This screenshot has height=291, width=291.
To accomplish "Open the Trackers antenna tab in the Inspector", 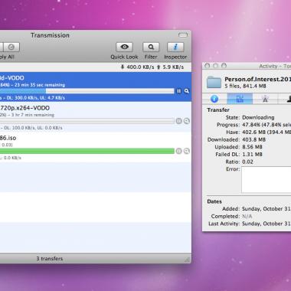I will coord(265,99).
